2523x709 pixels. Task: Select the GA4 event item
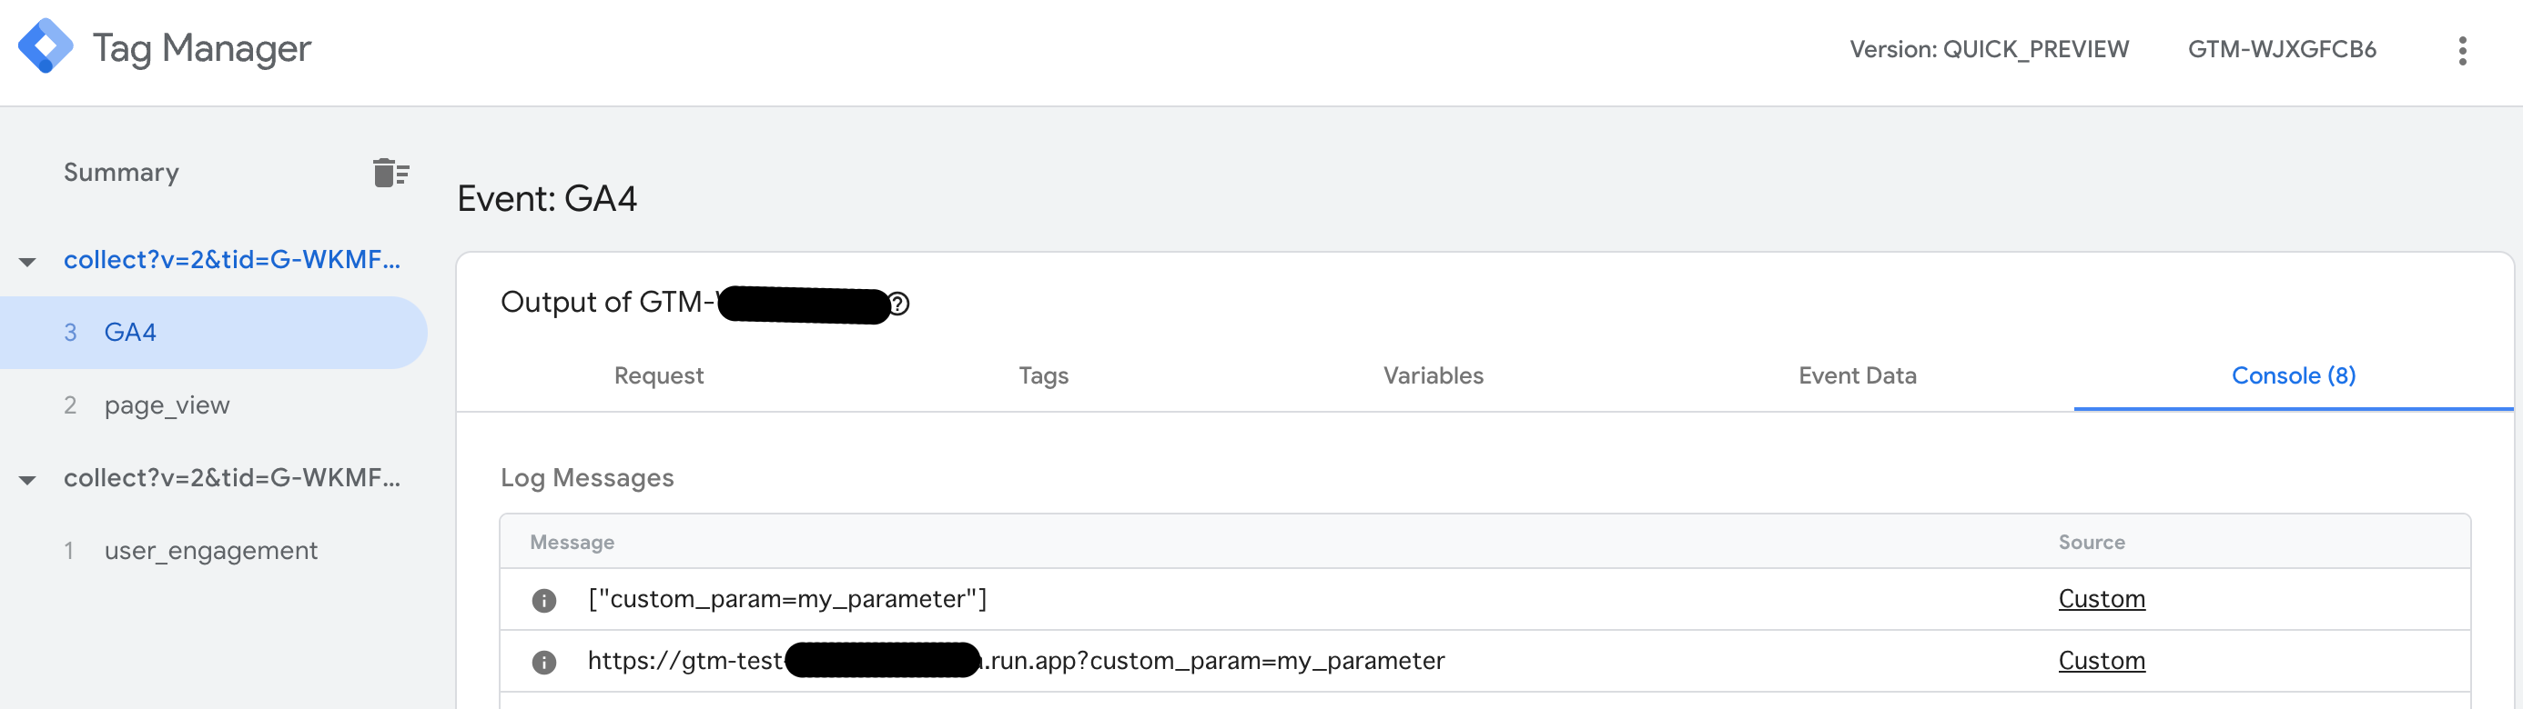pyautogui.click(x=214, y=333)
